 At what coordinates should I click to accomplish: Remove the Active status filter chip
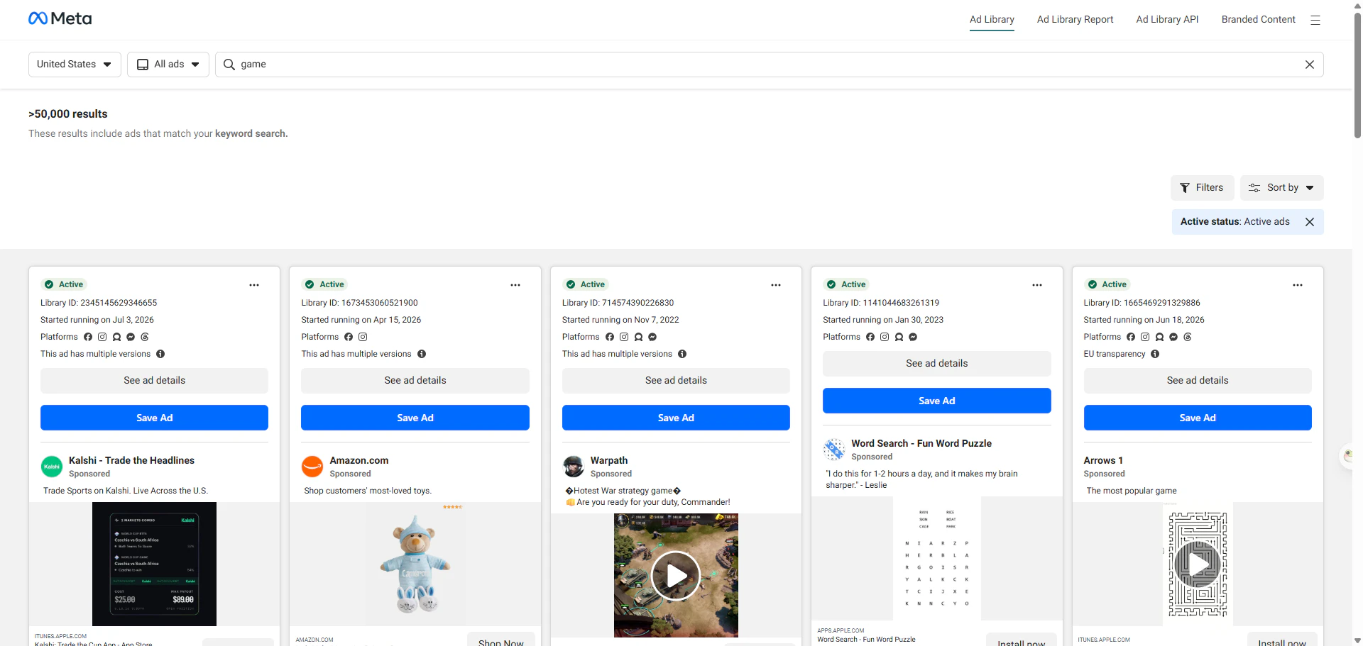1310,222
